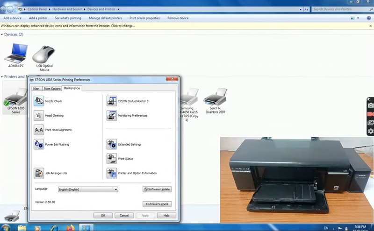Select the USB Optical Mouse device
This screenshot has height=231, width=374.
point(44,58)
